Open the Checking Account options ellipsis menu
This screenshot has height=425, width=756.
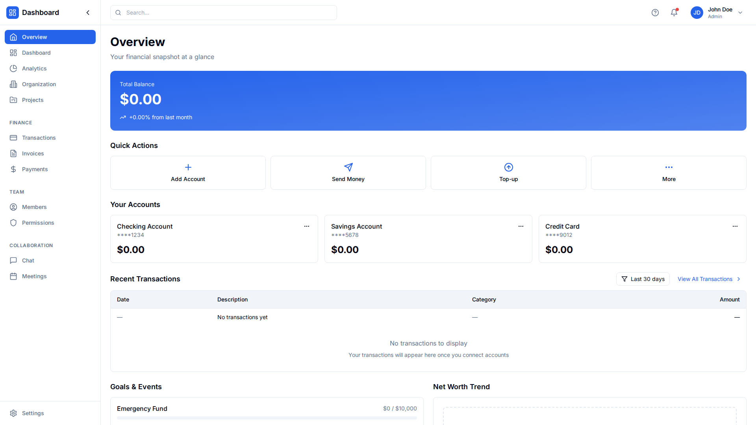307,226
